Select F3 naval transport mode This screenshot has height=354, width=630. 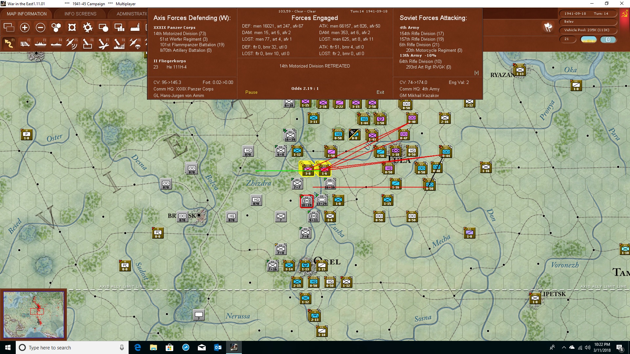click(x=40, y=43)
